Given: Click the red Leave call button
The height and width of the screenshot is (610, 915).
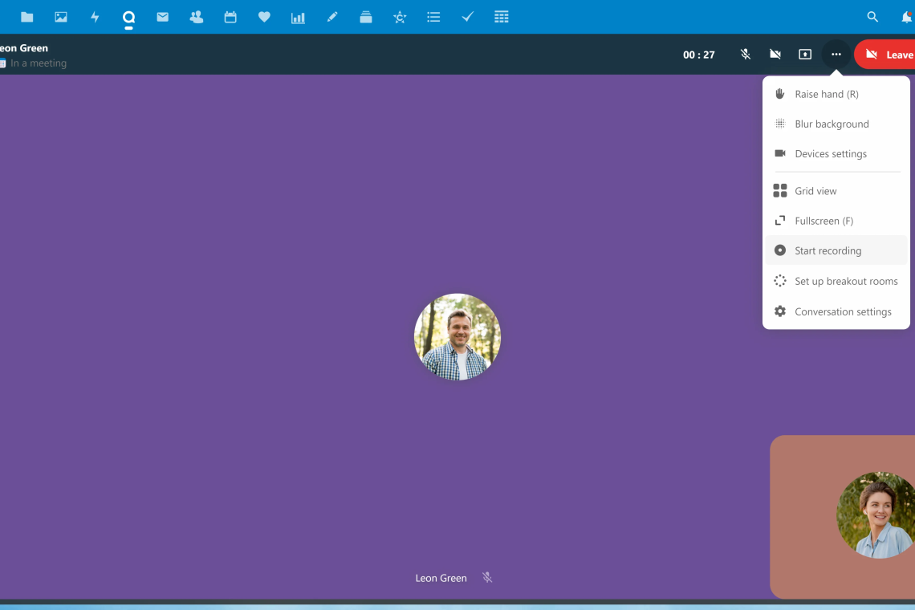Looking at the screenshot, I should [x=887, y=55].
